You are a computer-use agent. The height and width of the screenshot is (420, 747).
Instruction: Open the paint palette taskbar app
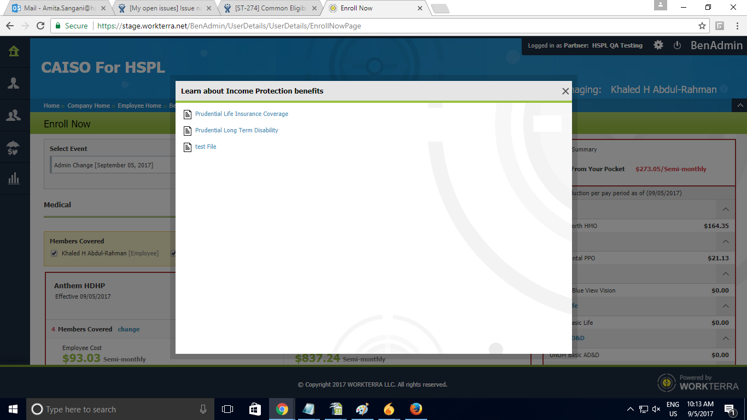click(x=362, y=409)
